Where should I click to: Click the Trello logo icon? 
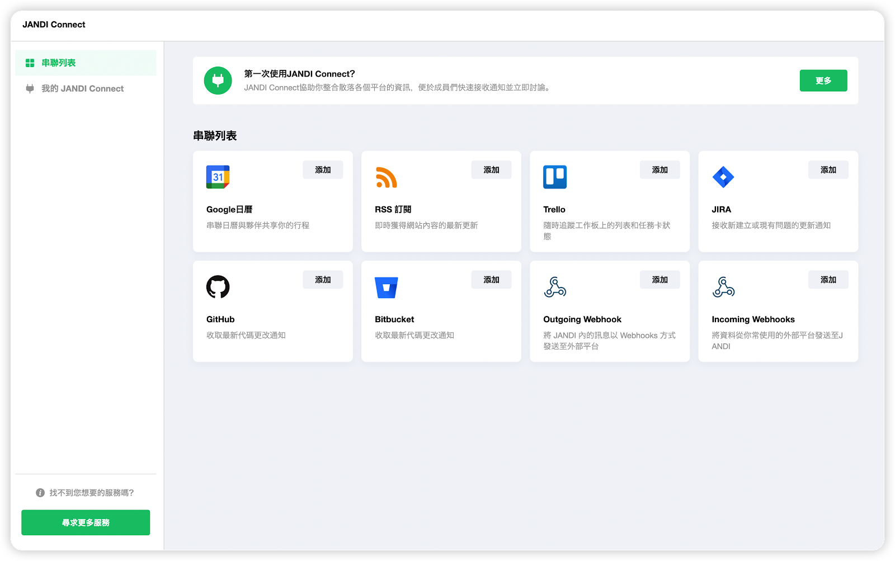[555, 177]
